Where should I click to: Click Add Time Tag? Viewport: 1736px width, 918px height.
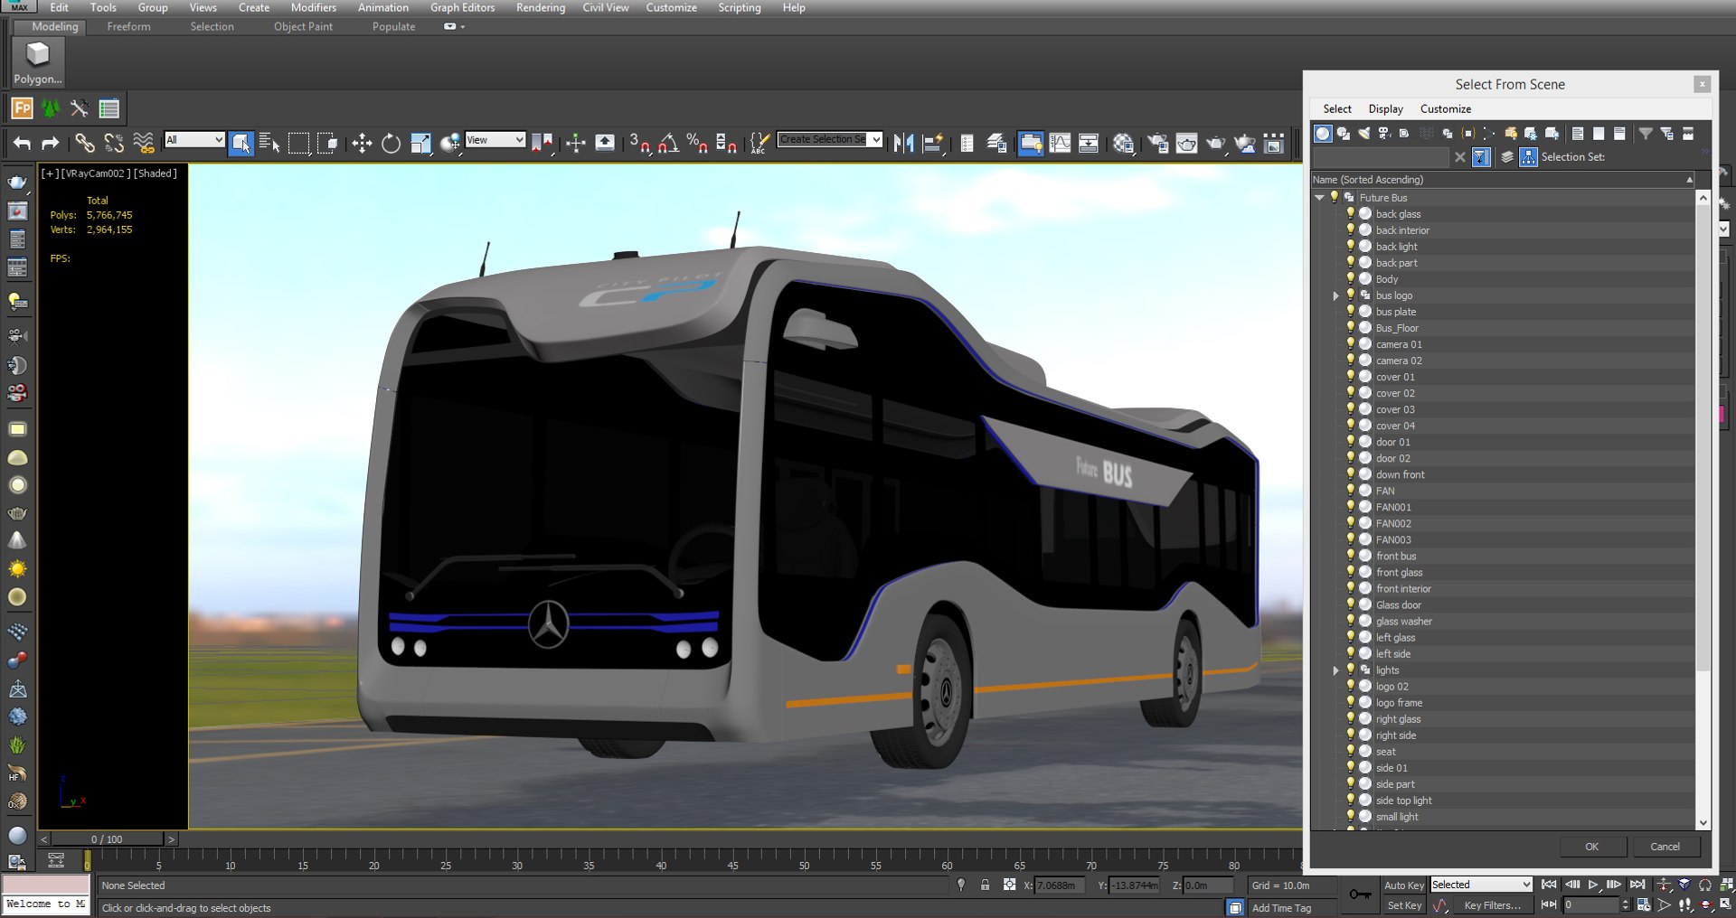coord(1281,908)
